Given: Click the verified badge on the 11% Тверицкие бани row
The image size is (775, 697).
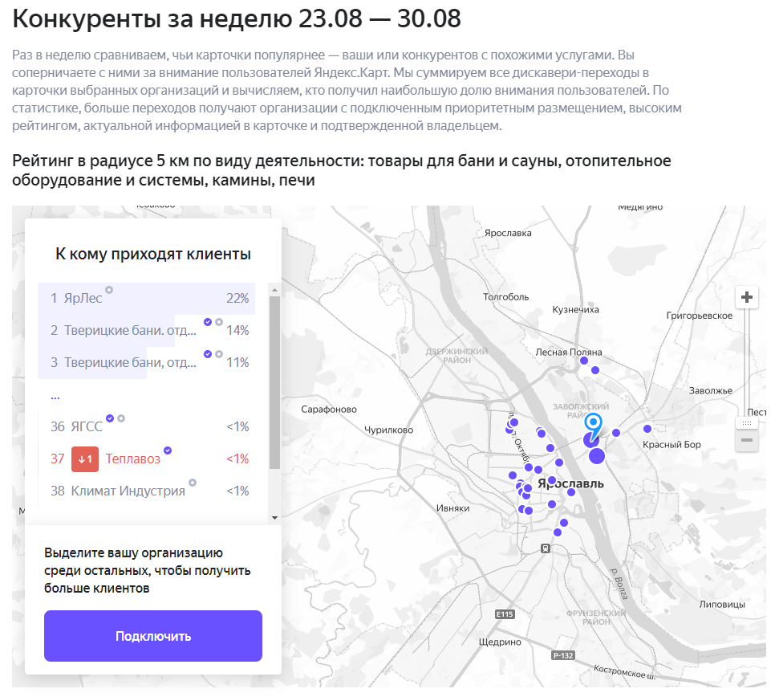Looking at the screenshot, I should tap(208, 354).
